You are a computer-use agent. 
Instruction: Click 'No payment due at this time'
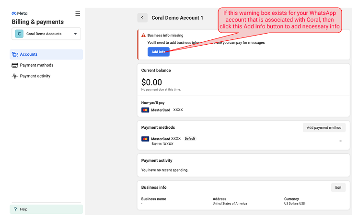(x=161, y=89)
